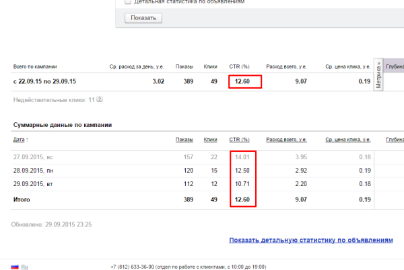The image size is (404, 270).
Task: Click impressions value 157
Action: click(x=189, y=157)
